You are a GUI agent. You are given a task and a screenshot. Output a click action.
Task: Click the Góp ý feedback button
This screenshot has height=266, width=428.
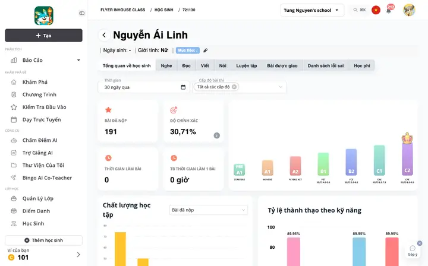413,251
